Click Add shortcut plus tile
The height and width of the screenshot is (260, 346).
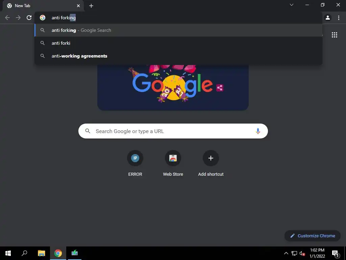(x=211, y=163)
